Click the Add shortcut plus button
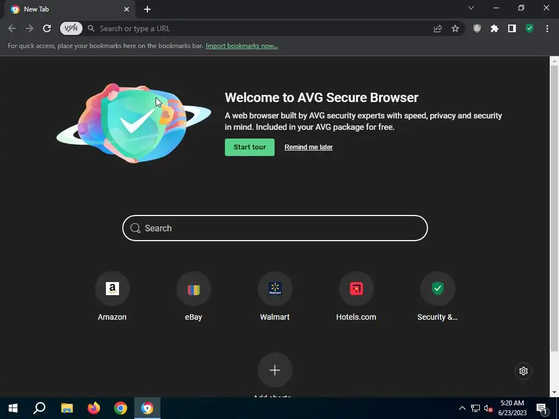Image resolution: width=559 pixels, height=419 pixels. [x=275, y=370]
